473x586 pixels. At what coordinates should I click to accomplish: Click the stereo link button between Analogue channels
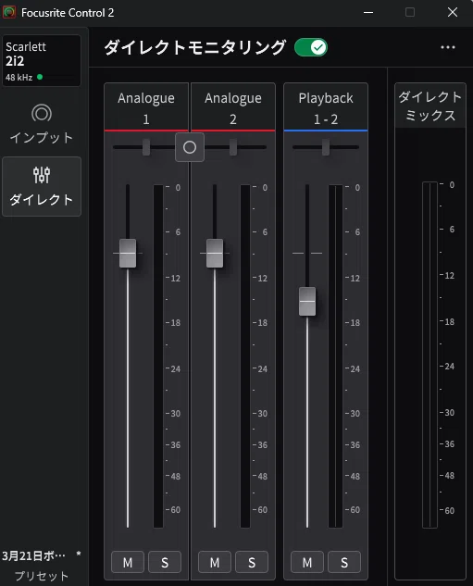(190, 147)
